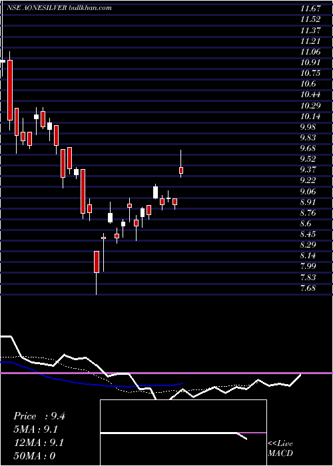Click the 7.99 price axis label
Image resolution: width=333 pixels, height=466 pixels.
[308, 266]
